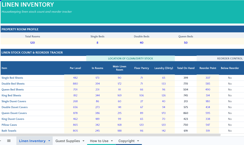The height and width of the screenshot is (145, 244).
Task: Select King Bed Sheets total on hand 745
Action: (x=186, y=96)
